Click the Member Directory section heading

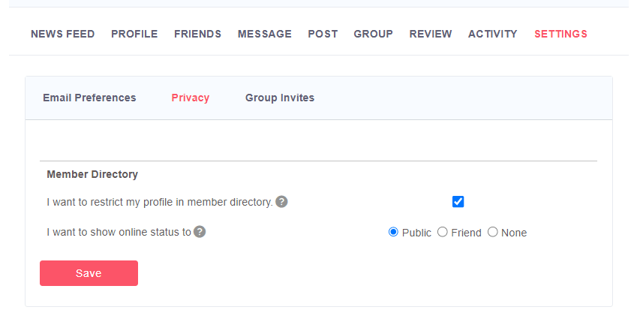click(92, 174)
